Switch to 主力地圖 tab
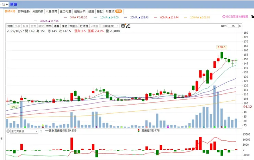Screen dimensions: 254x160 (x=66, y=11)
